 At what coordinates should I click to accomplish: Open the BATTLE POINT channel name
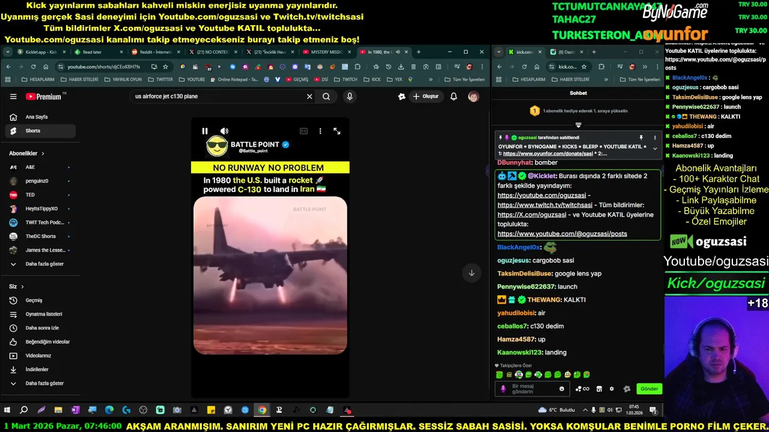coord(255,144)
